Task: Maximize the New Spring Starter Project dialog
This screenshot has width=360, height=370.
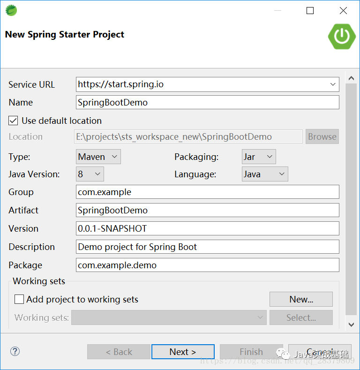Action: click(x=310, y=11)
